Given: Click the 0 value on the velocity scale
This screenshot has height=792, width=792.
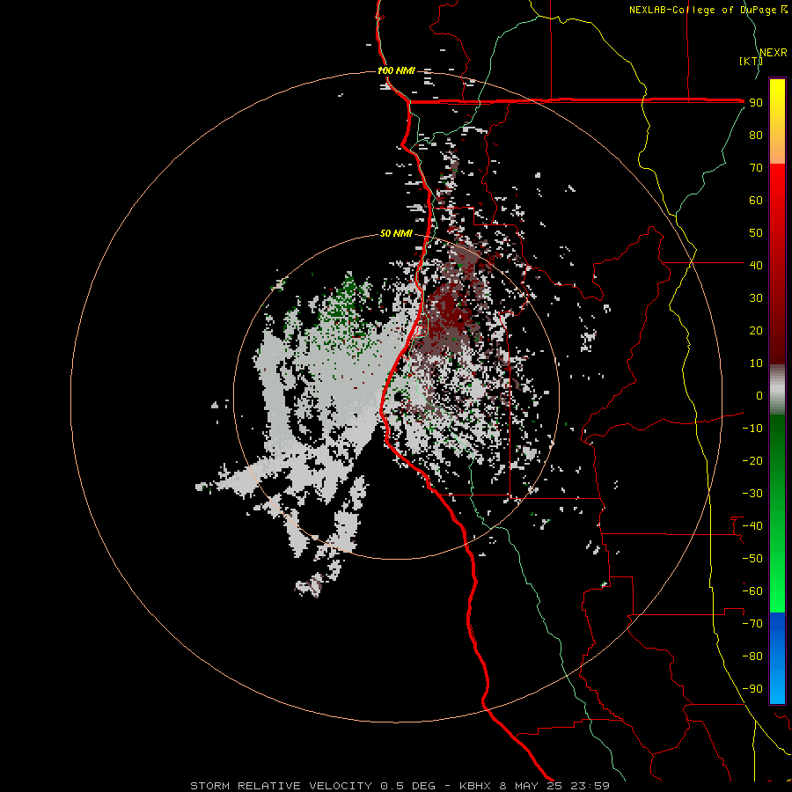Looking at the screenshot, I should [x=759, y=396].
